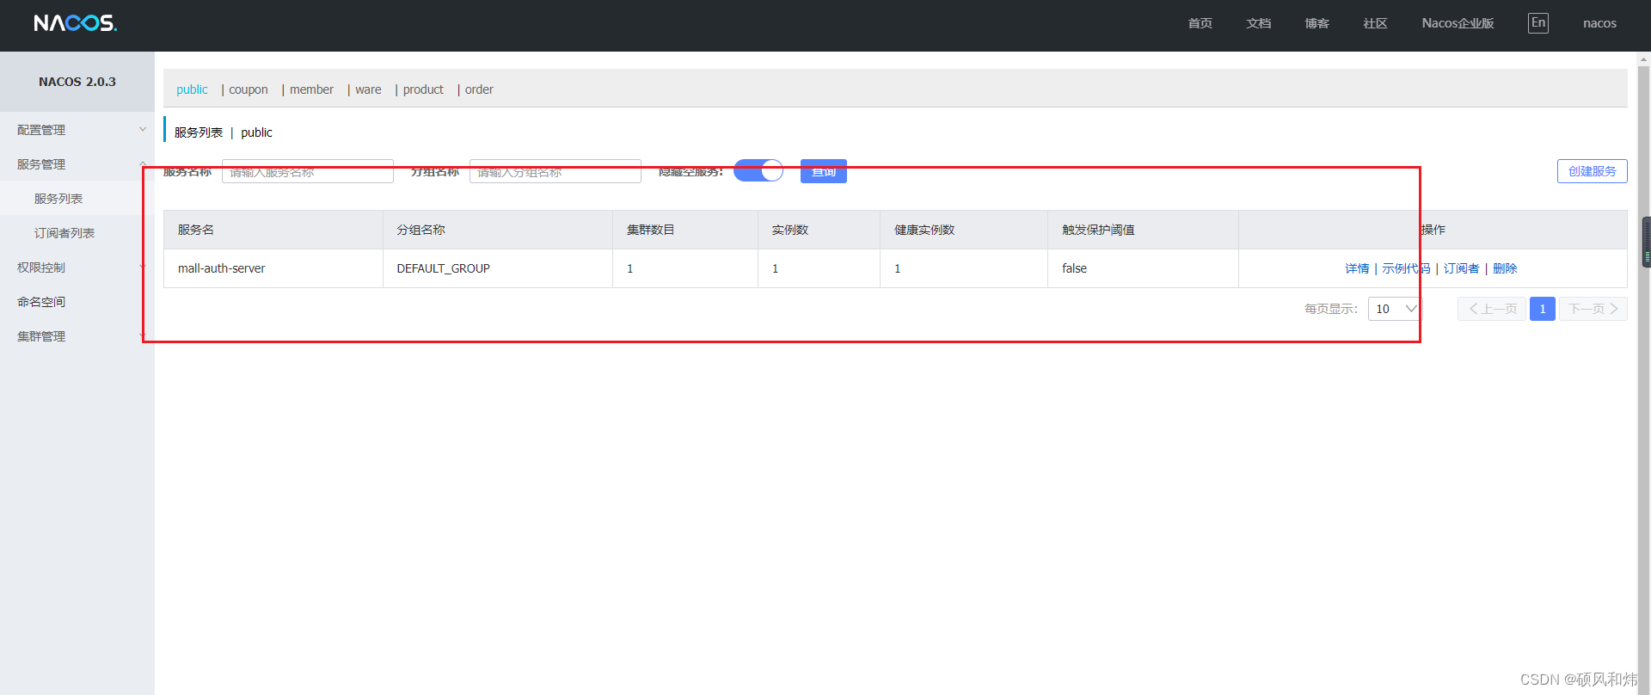Image resolution: width=1651 pixels, height=695 pixels.
Task: Select the member namespace tab
Action: 311,89
